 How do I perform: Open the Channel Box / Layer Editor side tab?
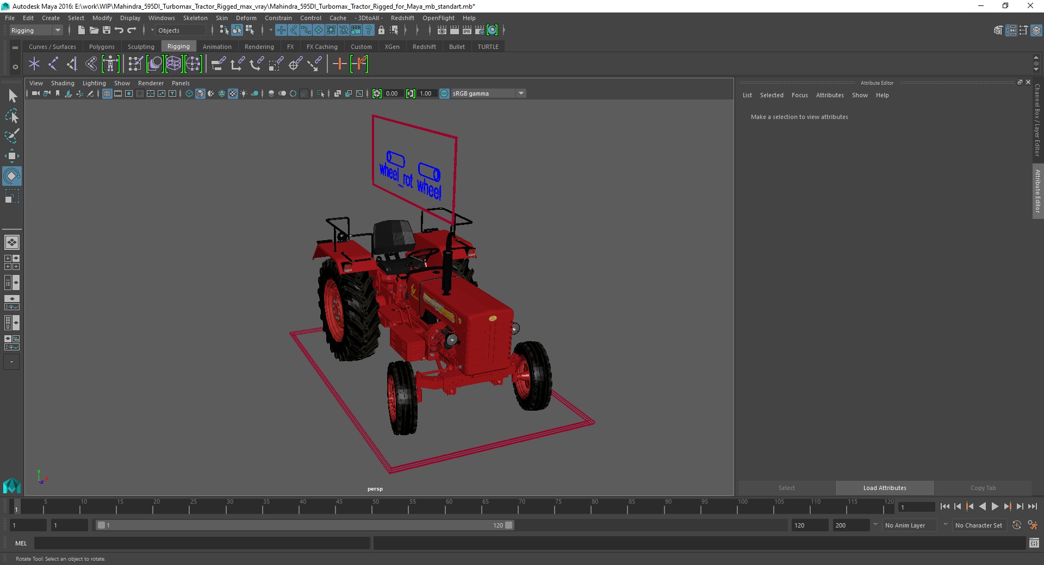click(x=1037, y=120)
